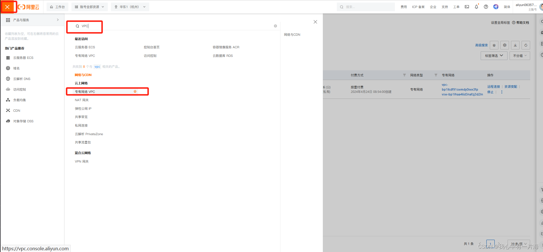Open 共享流量包 in search results
Viewport: 543px width, 252px height.
pyautogui.click(x=83, y=142)
